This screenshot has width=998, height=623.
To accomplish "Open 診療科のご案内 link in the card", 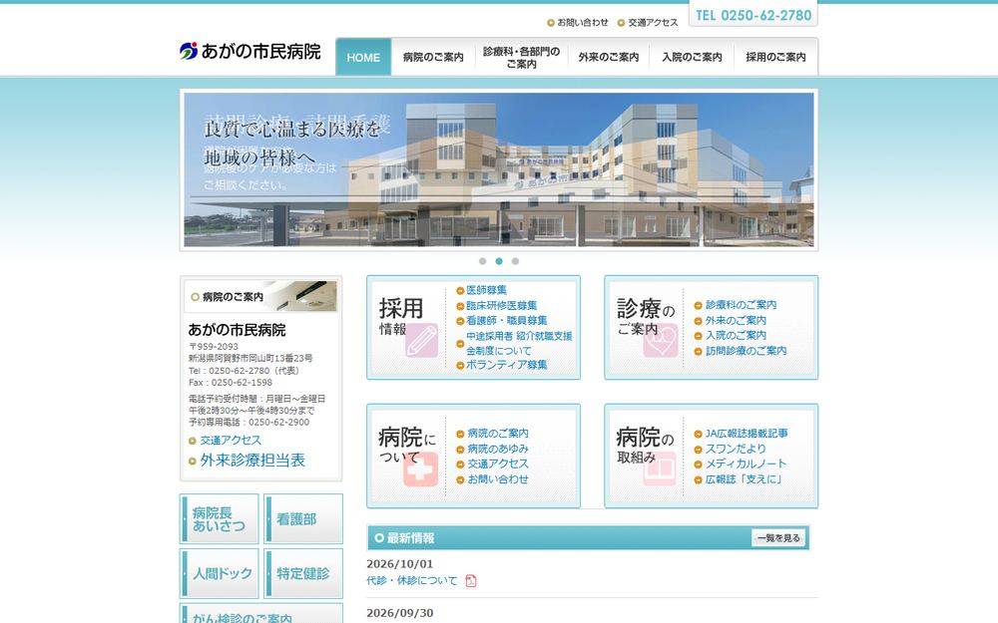I will click(x=741, y=305).
